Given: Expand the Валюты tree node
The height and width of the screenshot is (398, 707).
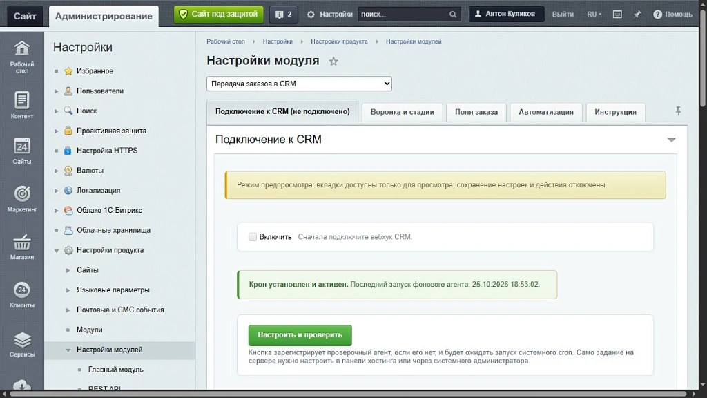Looking at the screenshot, I should click(x=57, y=171).
